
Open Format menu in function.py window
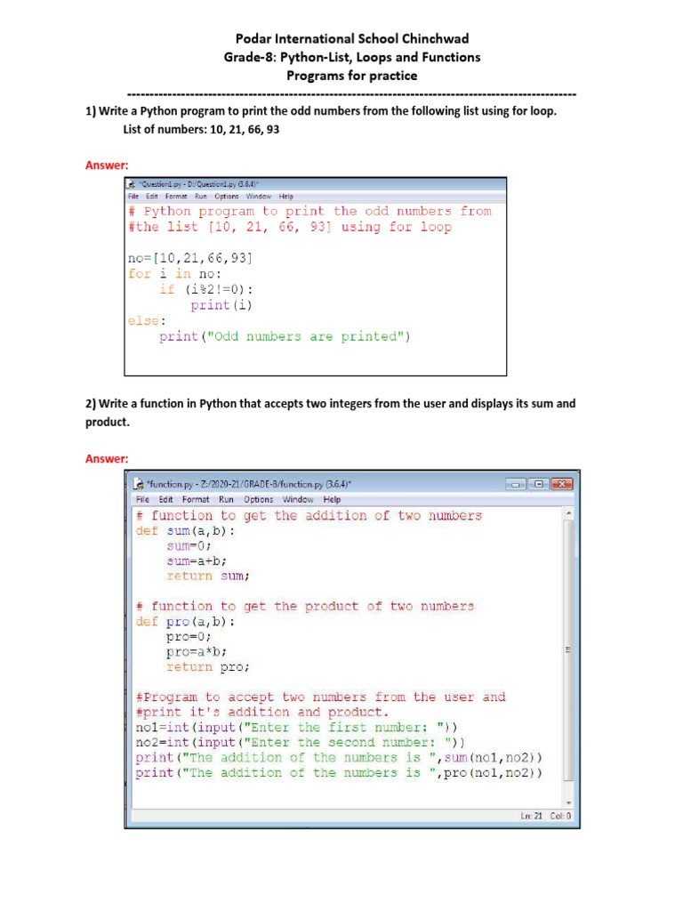coord(195,499)
